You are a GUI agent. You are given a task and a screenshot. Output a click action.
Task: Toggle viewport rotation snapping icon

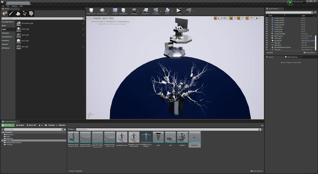click(x=239, y=18)
